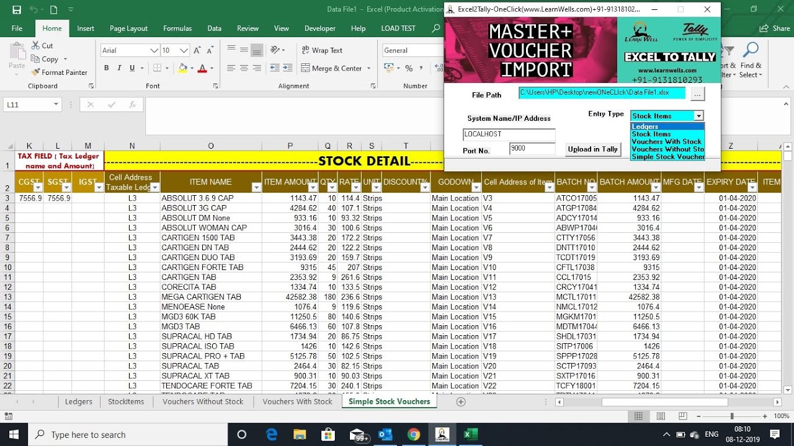Open the BATCH NO column filter dropdown

(592, 187)
